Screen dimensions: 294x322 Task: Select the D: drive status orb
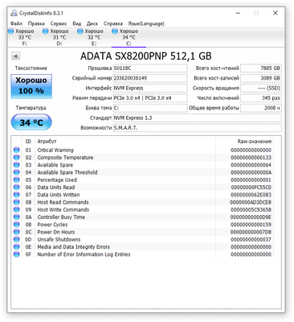coord(46,31)
